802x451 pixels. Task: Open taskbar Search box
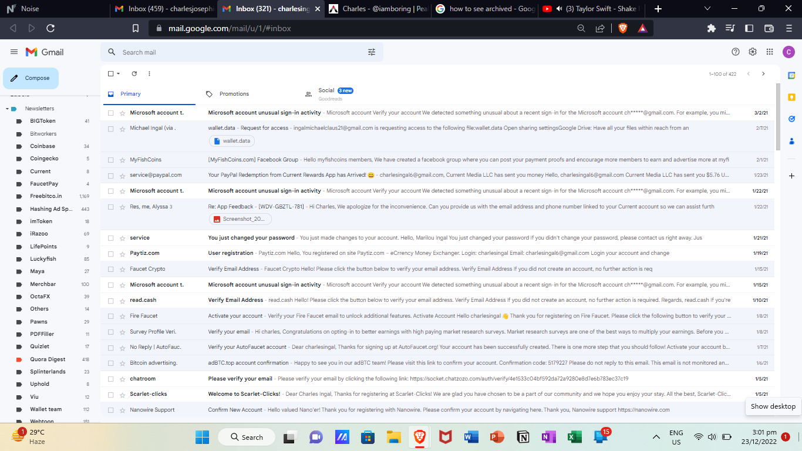247,437
